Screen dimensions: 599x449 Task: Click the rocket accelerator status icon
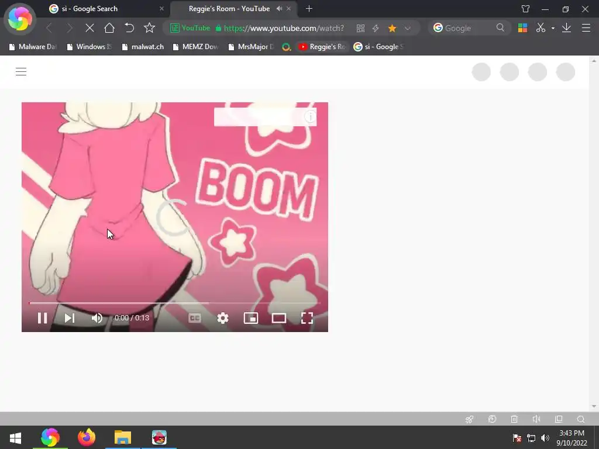[470, 419]
